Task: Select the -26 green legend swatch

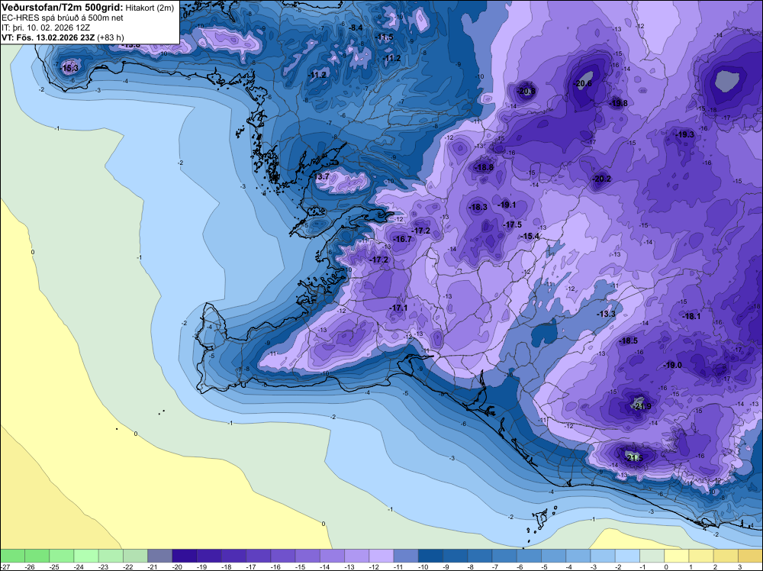Action: click(x=37, y=556)
